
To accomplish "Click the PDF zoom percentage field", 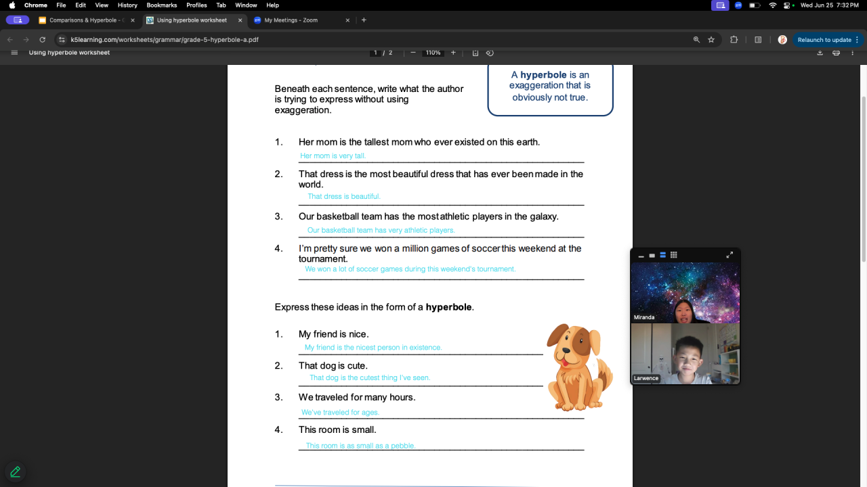I will click(x=433, y=53).
